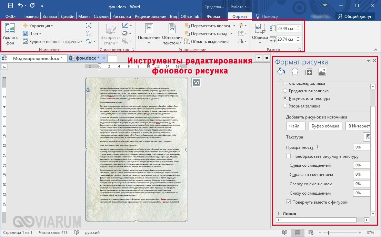Viewport: 381px width, 237px height.
Task: Click the reset picture icon
Action: pyautogui.click(x=89, y=42)
